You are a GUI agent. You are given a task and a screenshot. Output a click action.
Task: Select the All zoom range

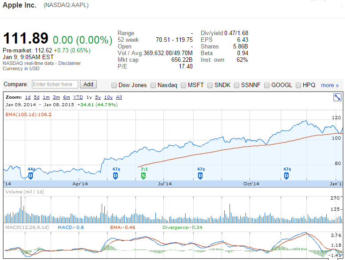(119, 97)
